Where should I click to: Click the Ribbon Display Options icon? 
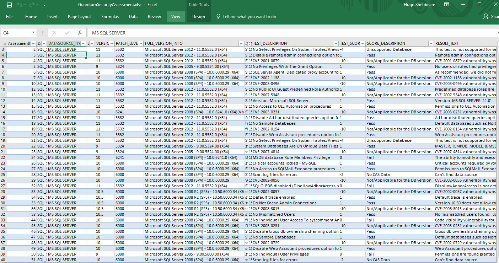click(447, 5)
